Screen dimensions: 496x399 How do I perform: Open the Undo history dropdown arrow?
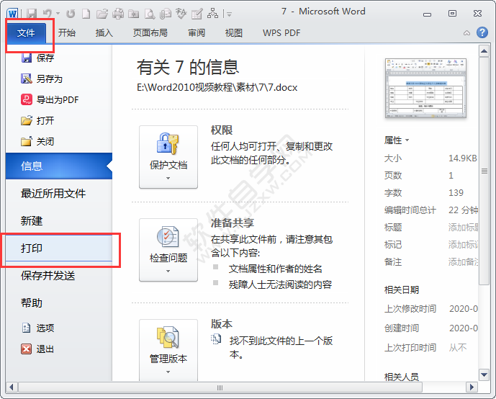58,14
